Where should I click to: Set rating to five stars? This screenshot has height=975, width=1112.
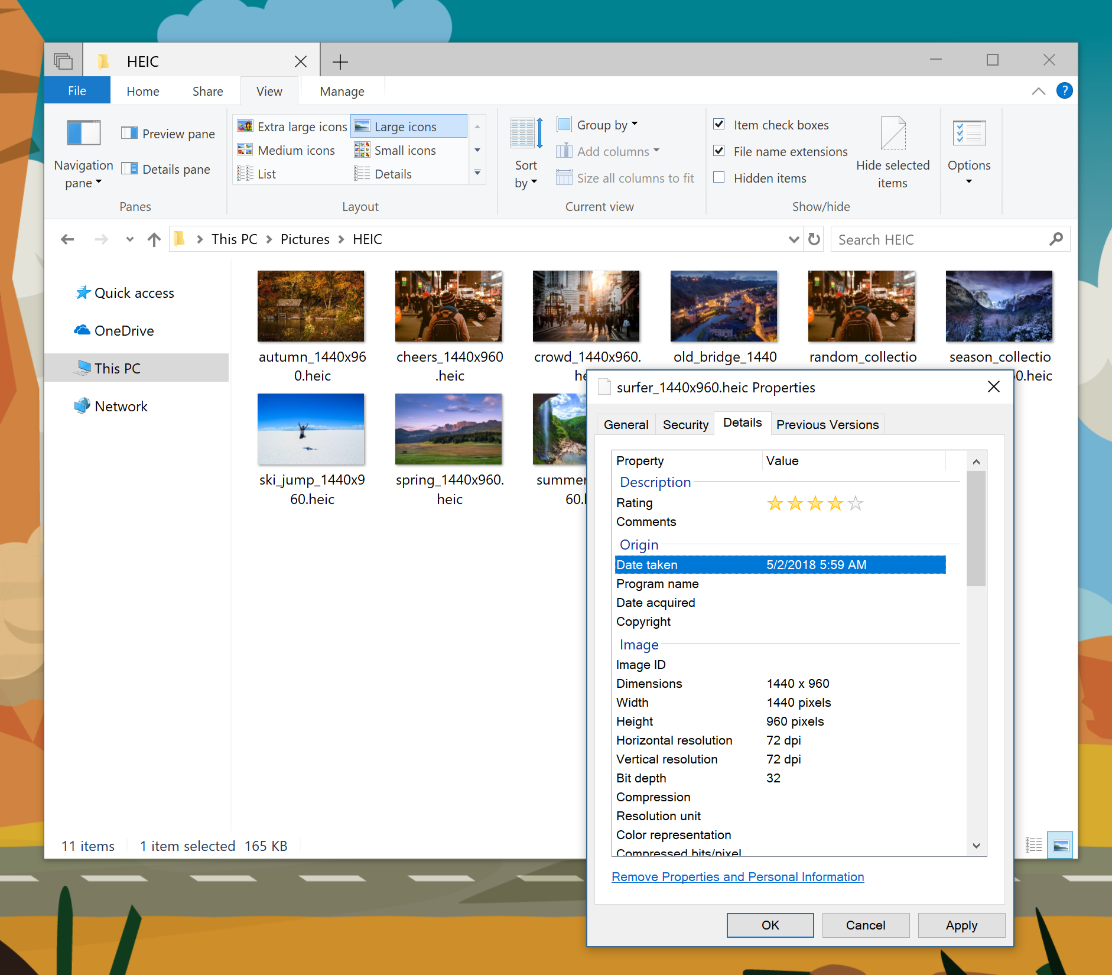tap(855, 503)
